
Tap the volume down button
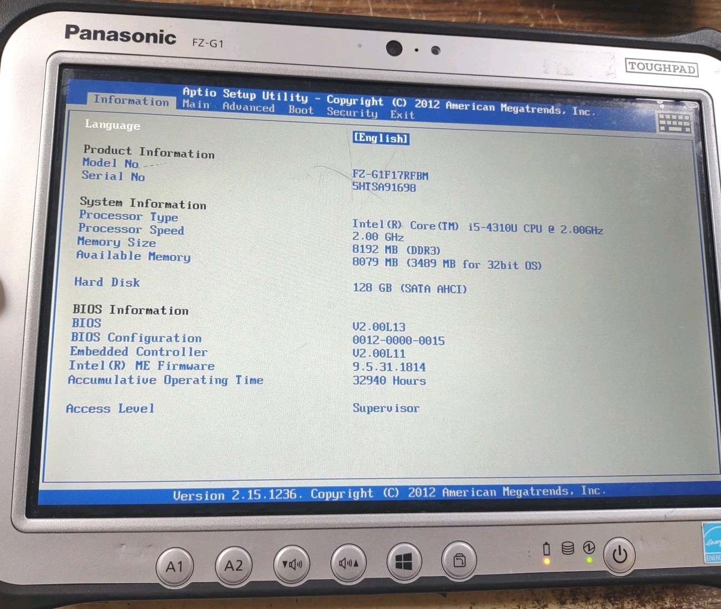click(292, 564)
